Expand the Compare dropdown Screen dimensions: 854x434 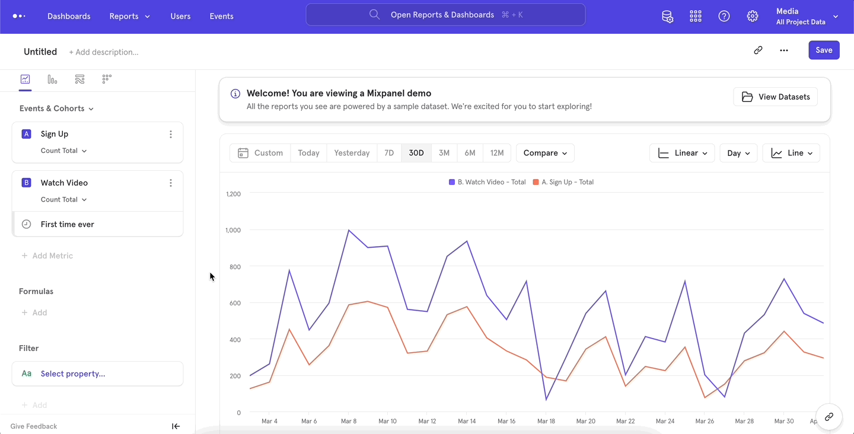point(545,153)
